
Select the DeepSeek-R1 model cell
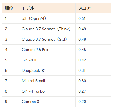coord(47,70)
